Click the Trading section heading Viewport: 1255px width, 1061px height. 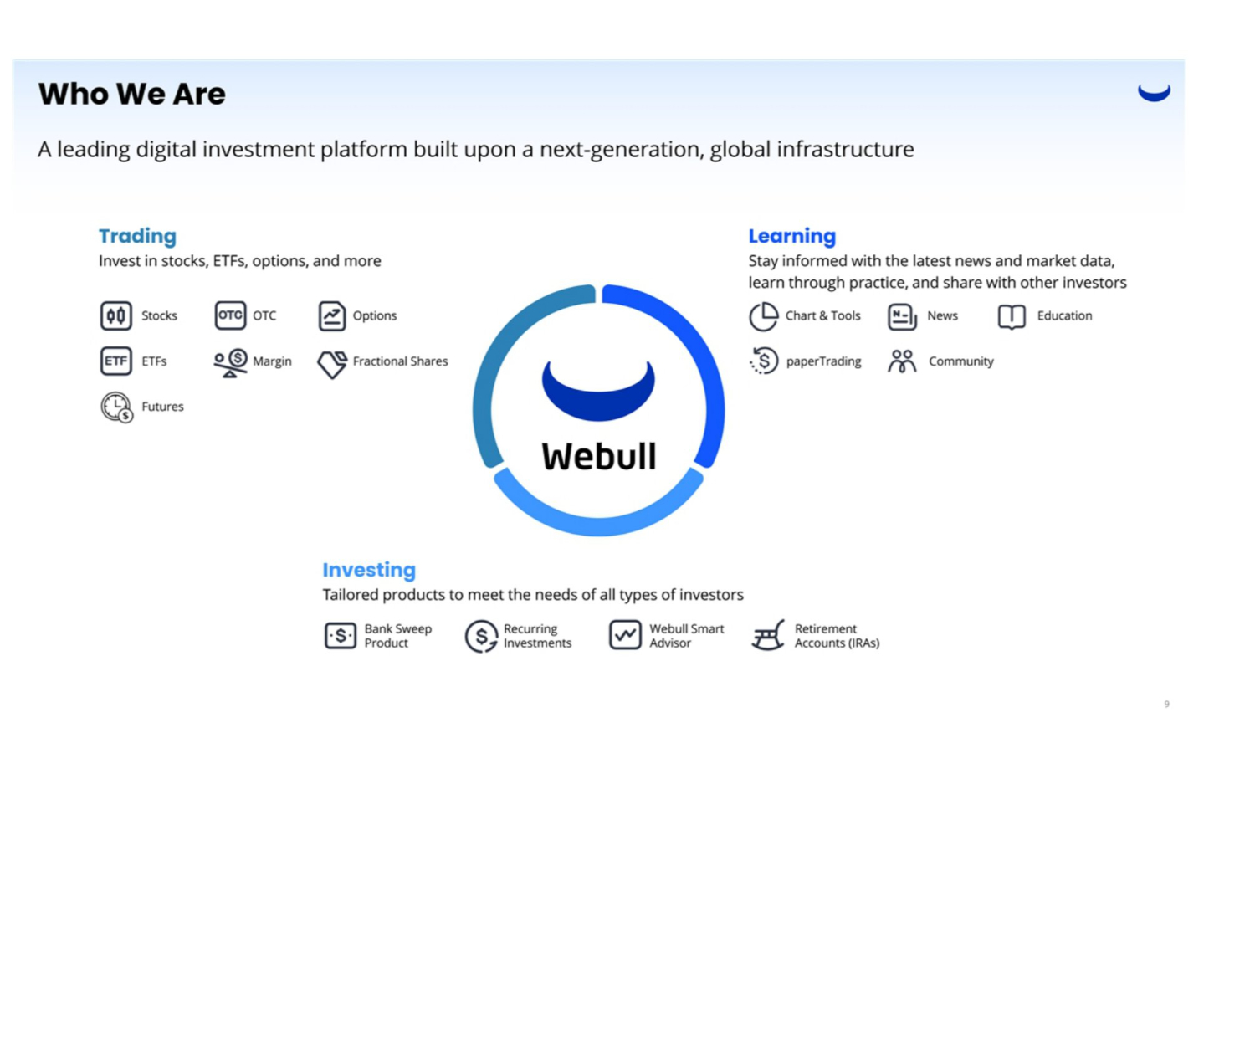[x=137, y=236]
